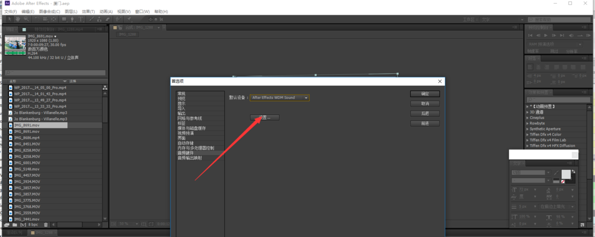Click the 设置... button in Preferences dialog
Image resolution: width=595 pixels, height=237 pixels.
(265, 117)
